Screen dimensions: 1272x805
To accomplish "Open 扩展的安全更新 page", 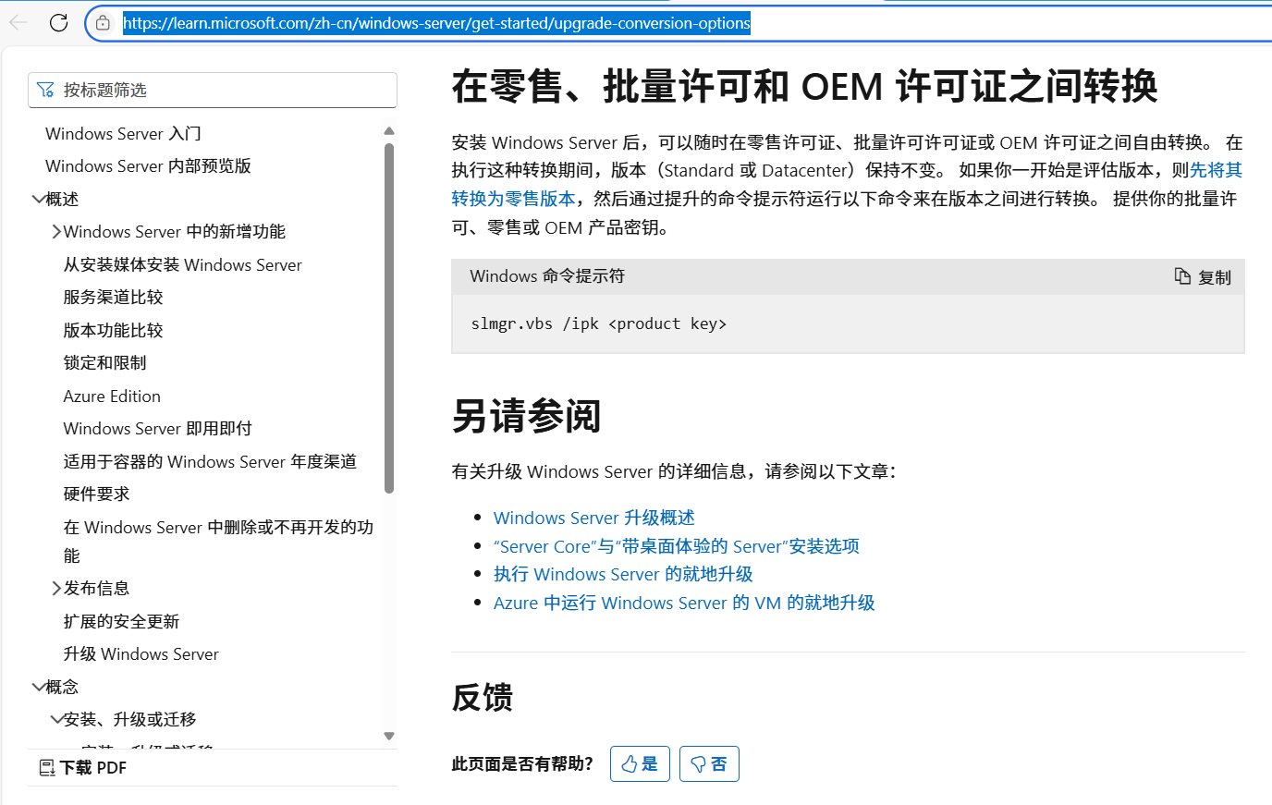I will (x=121, y=621).
